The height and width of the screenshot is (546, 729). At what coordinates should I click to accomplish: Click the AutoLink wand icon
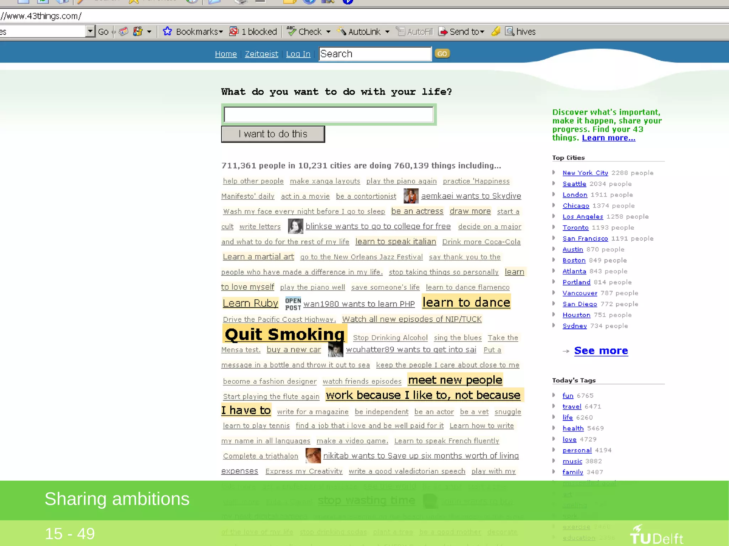[341, 32]
